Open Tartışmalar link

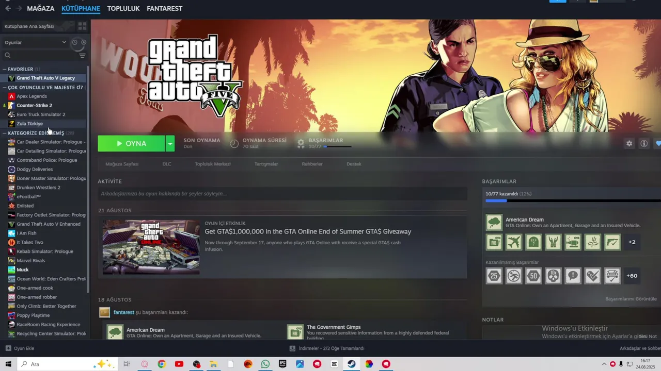click(266, 164)
